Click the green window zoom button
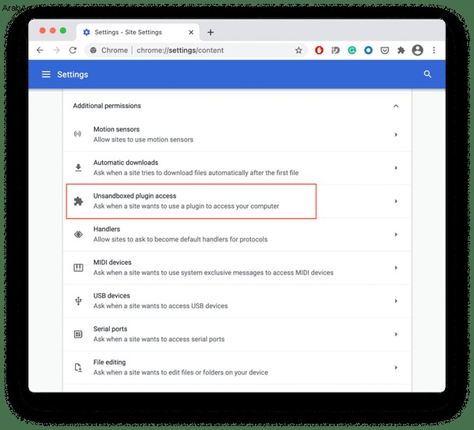The image size is (474, 430). pyautogui.click(x=63, y=30)
